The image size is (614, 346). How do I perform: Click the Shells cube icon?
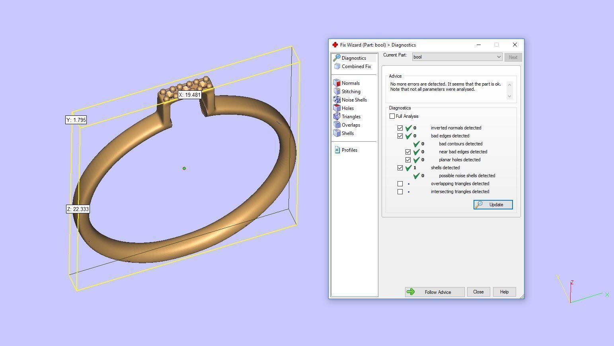(x=337, y=133)
